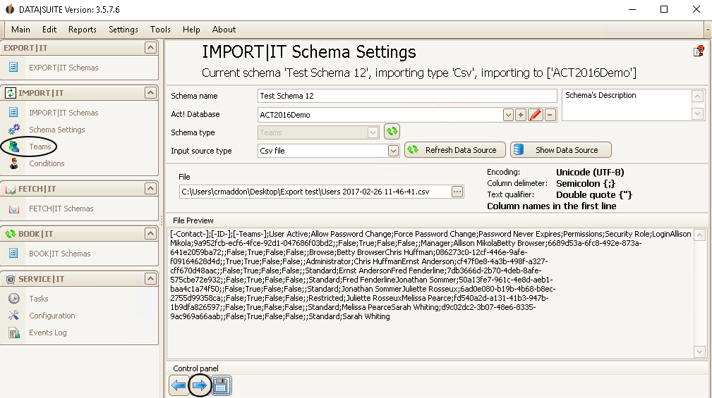
Task: Click the File path input field
Action: click(315, 192)
